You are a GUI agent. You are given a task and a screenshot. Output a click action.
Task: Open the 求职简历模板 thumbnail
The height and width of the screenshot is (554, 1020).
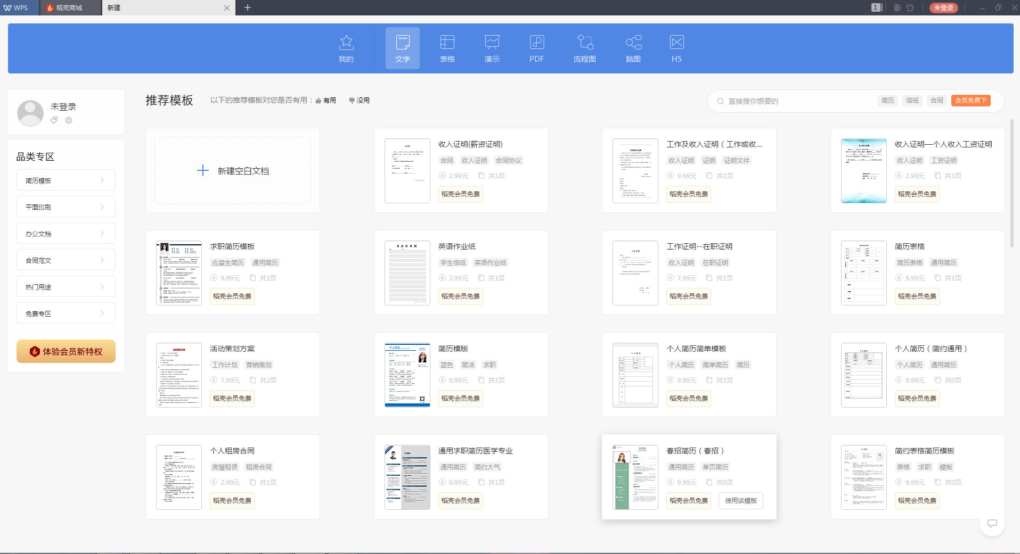click(x=179, y=273)
